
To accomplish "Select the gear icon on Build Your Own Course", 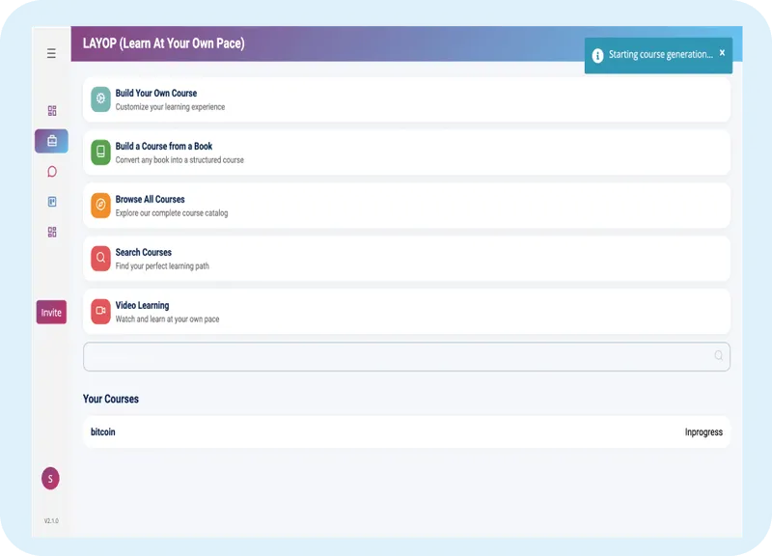I will pos(98,97).
